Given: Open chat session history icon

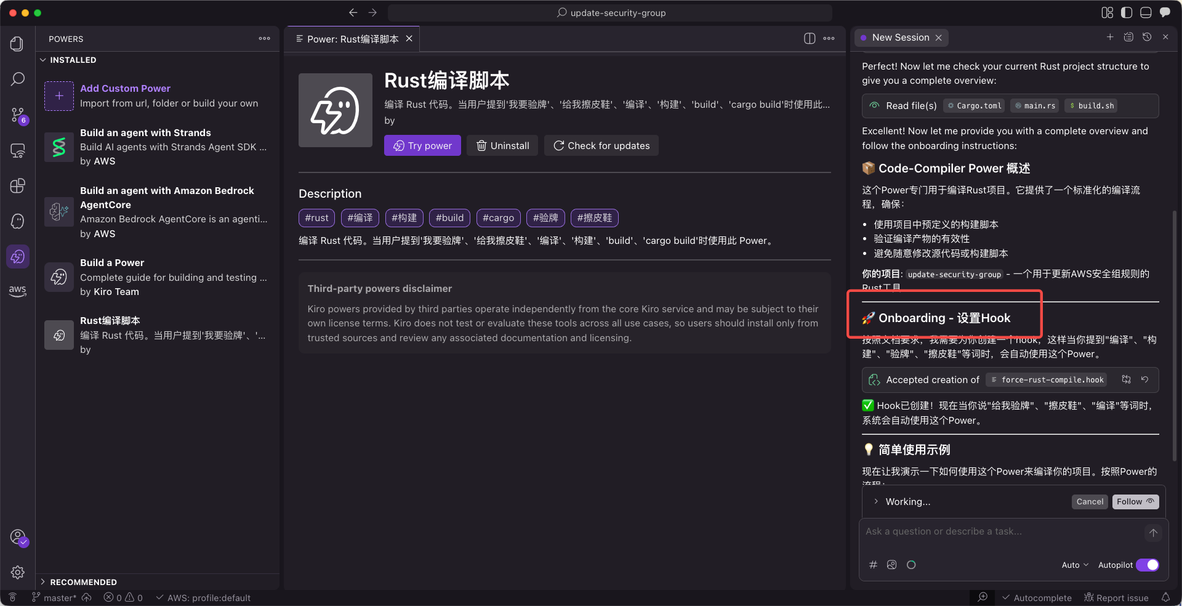Looking at the screenshot, I should (x=1147, y=38).
